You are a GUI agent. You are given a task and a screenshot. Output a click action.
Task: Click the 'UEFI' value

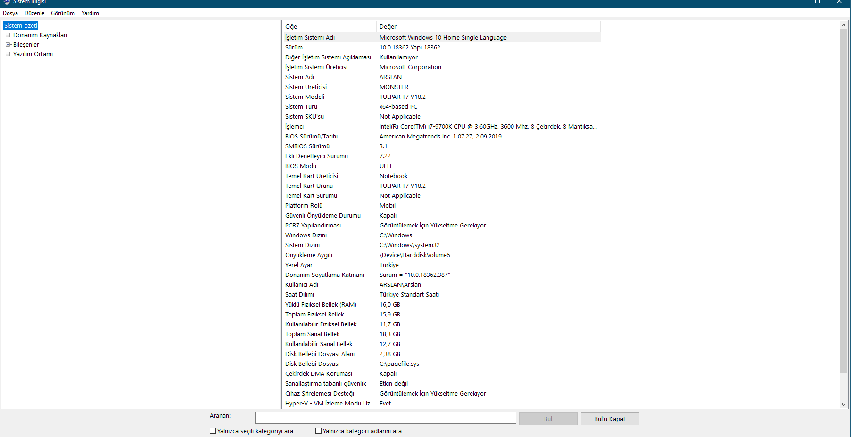(385, 166)
